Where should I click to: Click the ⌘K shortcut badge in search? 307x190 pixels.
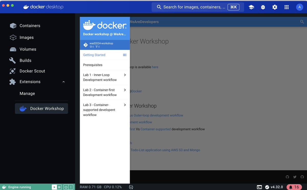234,7
